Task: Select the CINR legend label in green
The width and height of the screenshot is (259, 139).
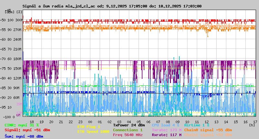Action: (22, 125)
